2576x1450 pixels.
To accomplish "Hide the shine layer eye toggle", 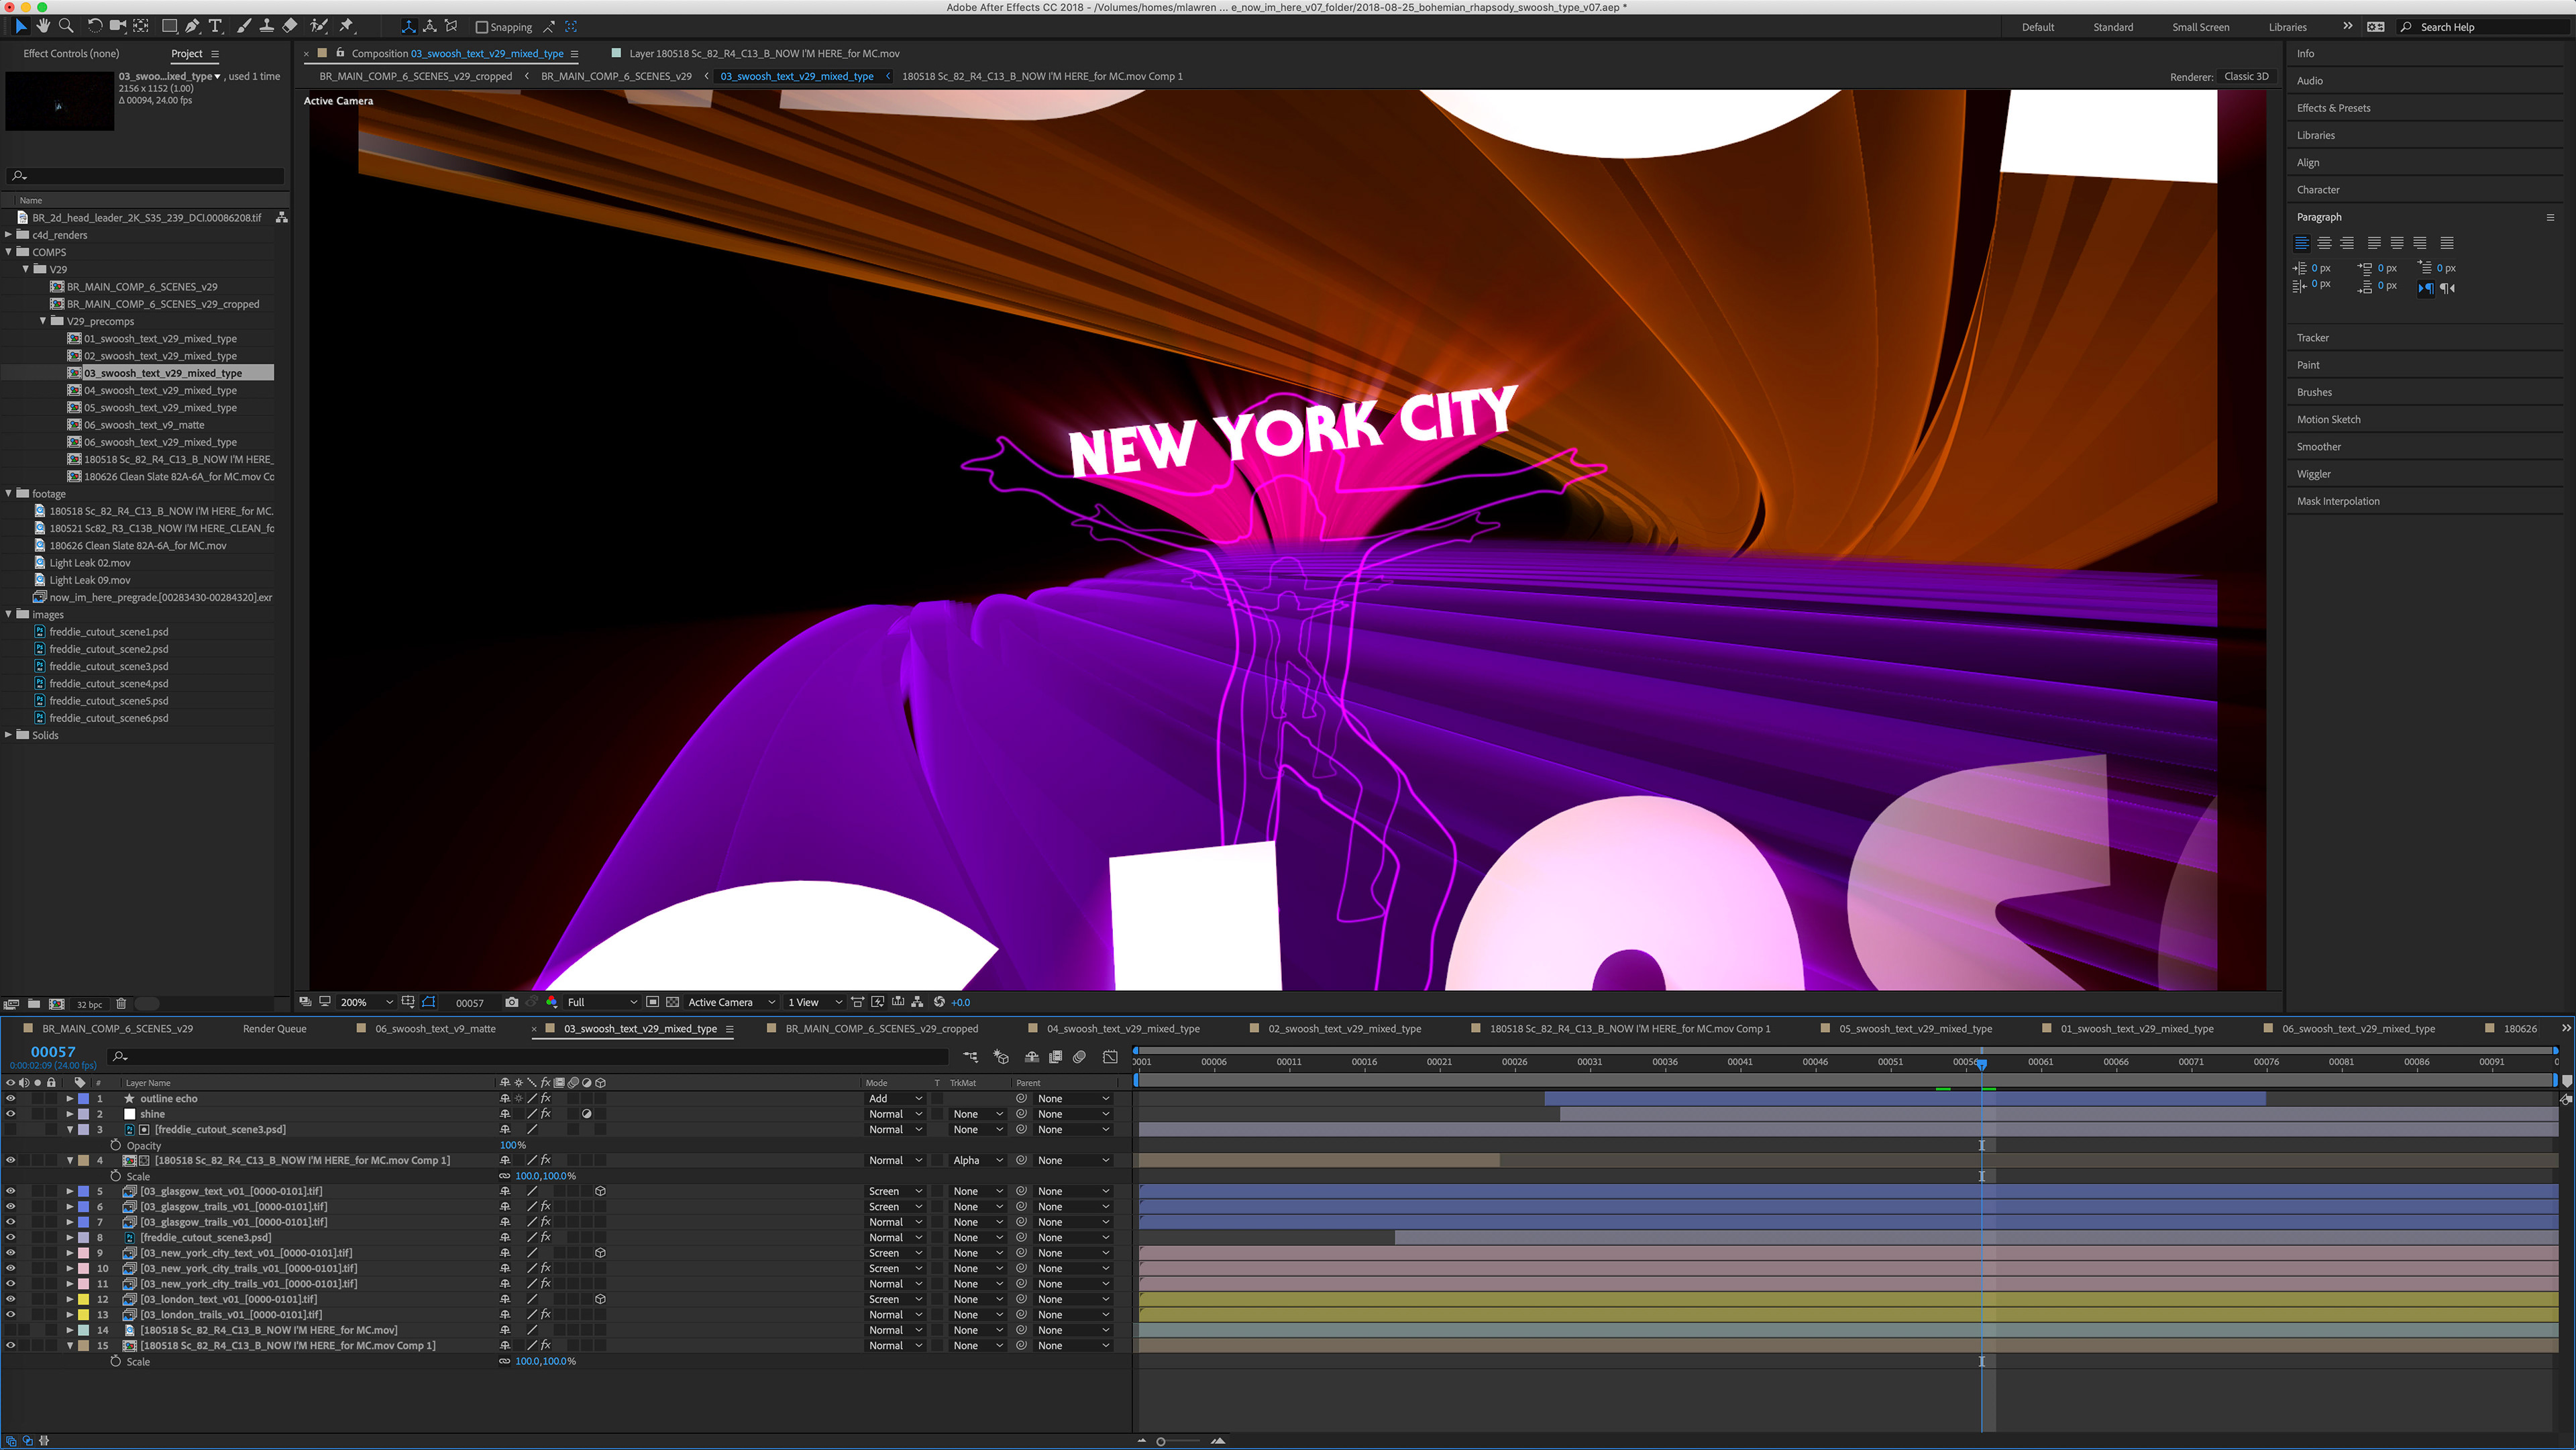I will 11,1114.
